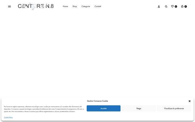195x122 pixels.
Task: Open the hamburger side menu
Action: coord(9,7)
